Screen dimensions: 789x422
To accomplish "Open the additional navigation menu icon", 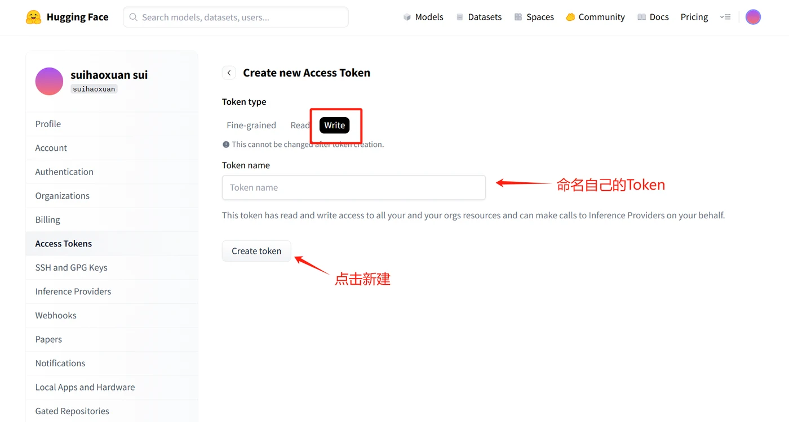I will [x=725, y=17].
